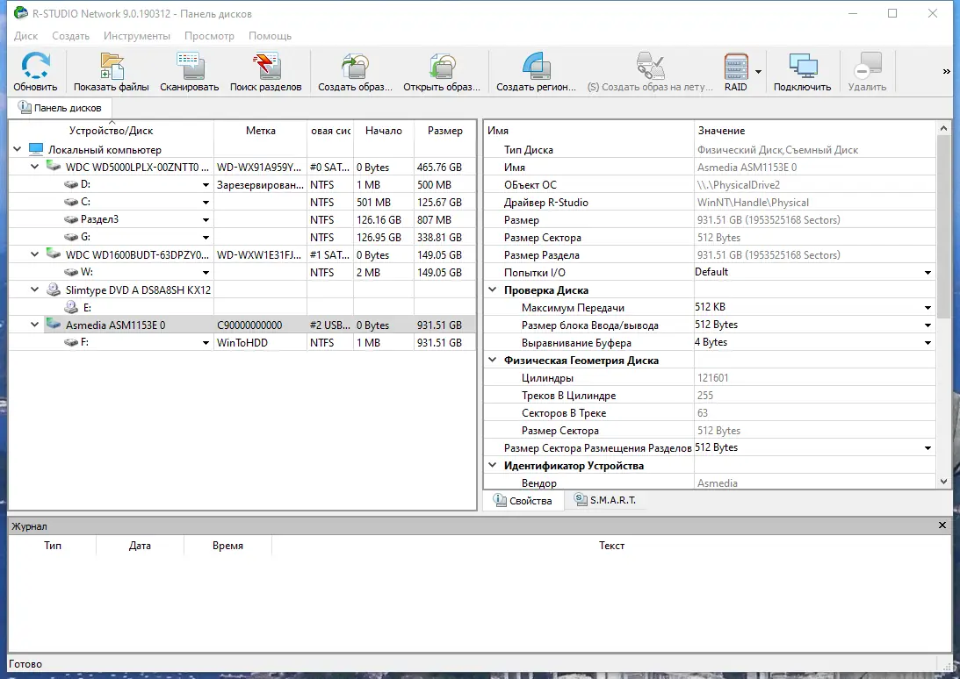The height and width of the screenshot is (679, 960).
Task: Select Локальный компьютер computer icon
Action: click(x=36, y=149)
